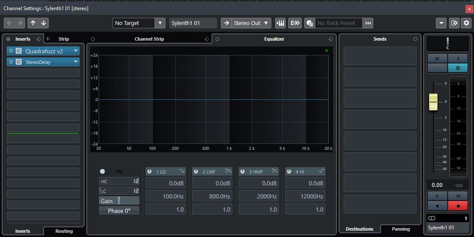This screenshot has width=474, height=237.
Task: Click the channel volume fader handle
Action: [x=433, y=102]
